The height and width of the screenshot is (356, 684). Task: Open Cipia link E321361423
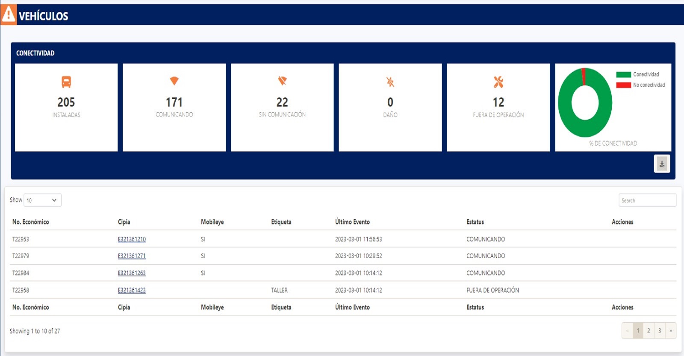coord(132,290)
